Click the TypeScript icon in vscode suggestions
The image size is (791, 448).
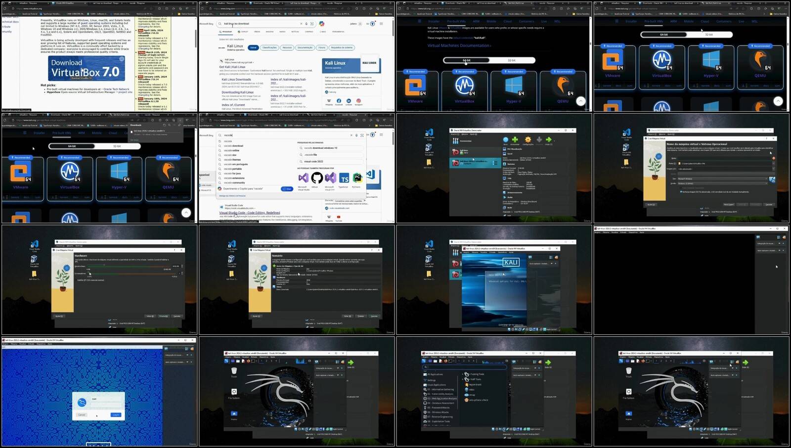point(344,179)
